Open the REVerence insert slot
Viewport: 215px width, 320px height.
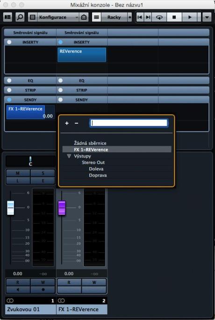pos(82,55)
